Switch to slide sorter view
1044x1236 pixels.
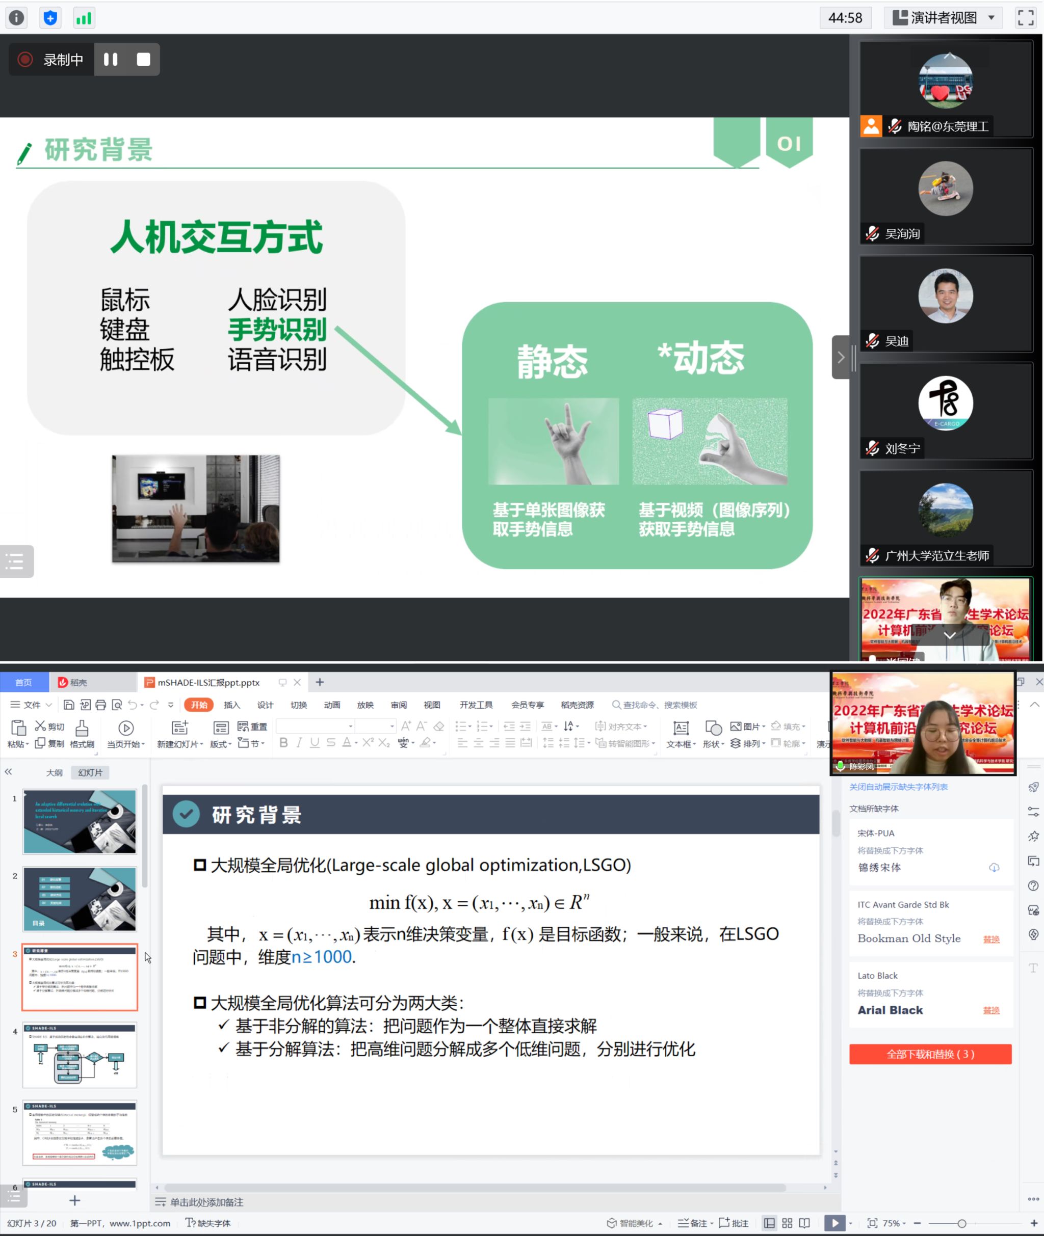tap(787, 1223)
